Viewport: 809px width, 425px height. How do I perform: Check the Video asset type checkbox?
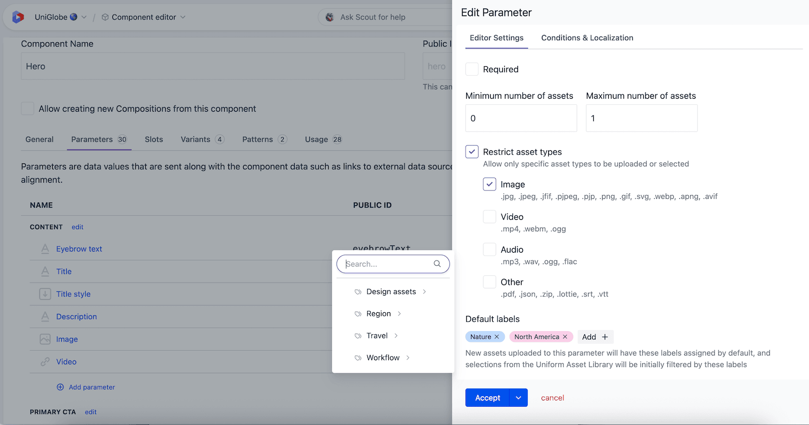489,216
